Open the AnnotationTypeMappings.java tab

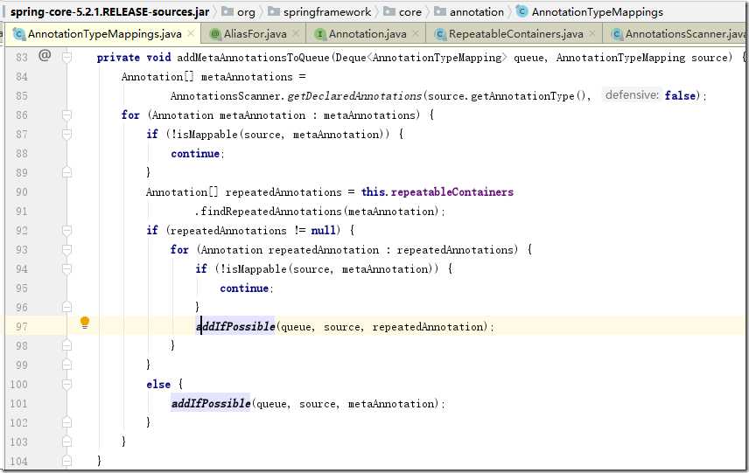tap(103, 34)
